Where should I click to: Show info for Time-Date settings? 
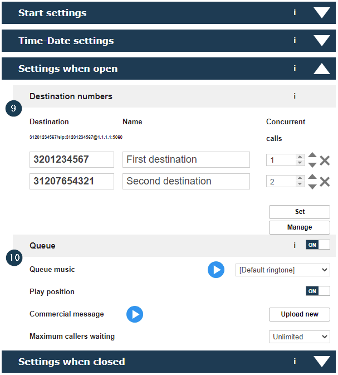pos(295,40)
